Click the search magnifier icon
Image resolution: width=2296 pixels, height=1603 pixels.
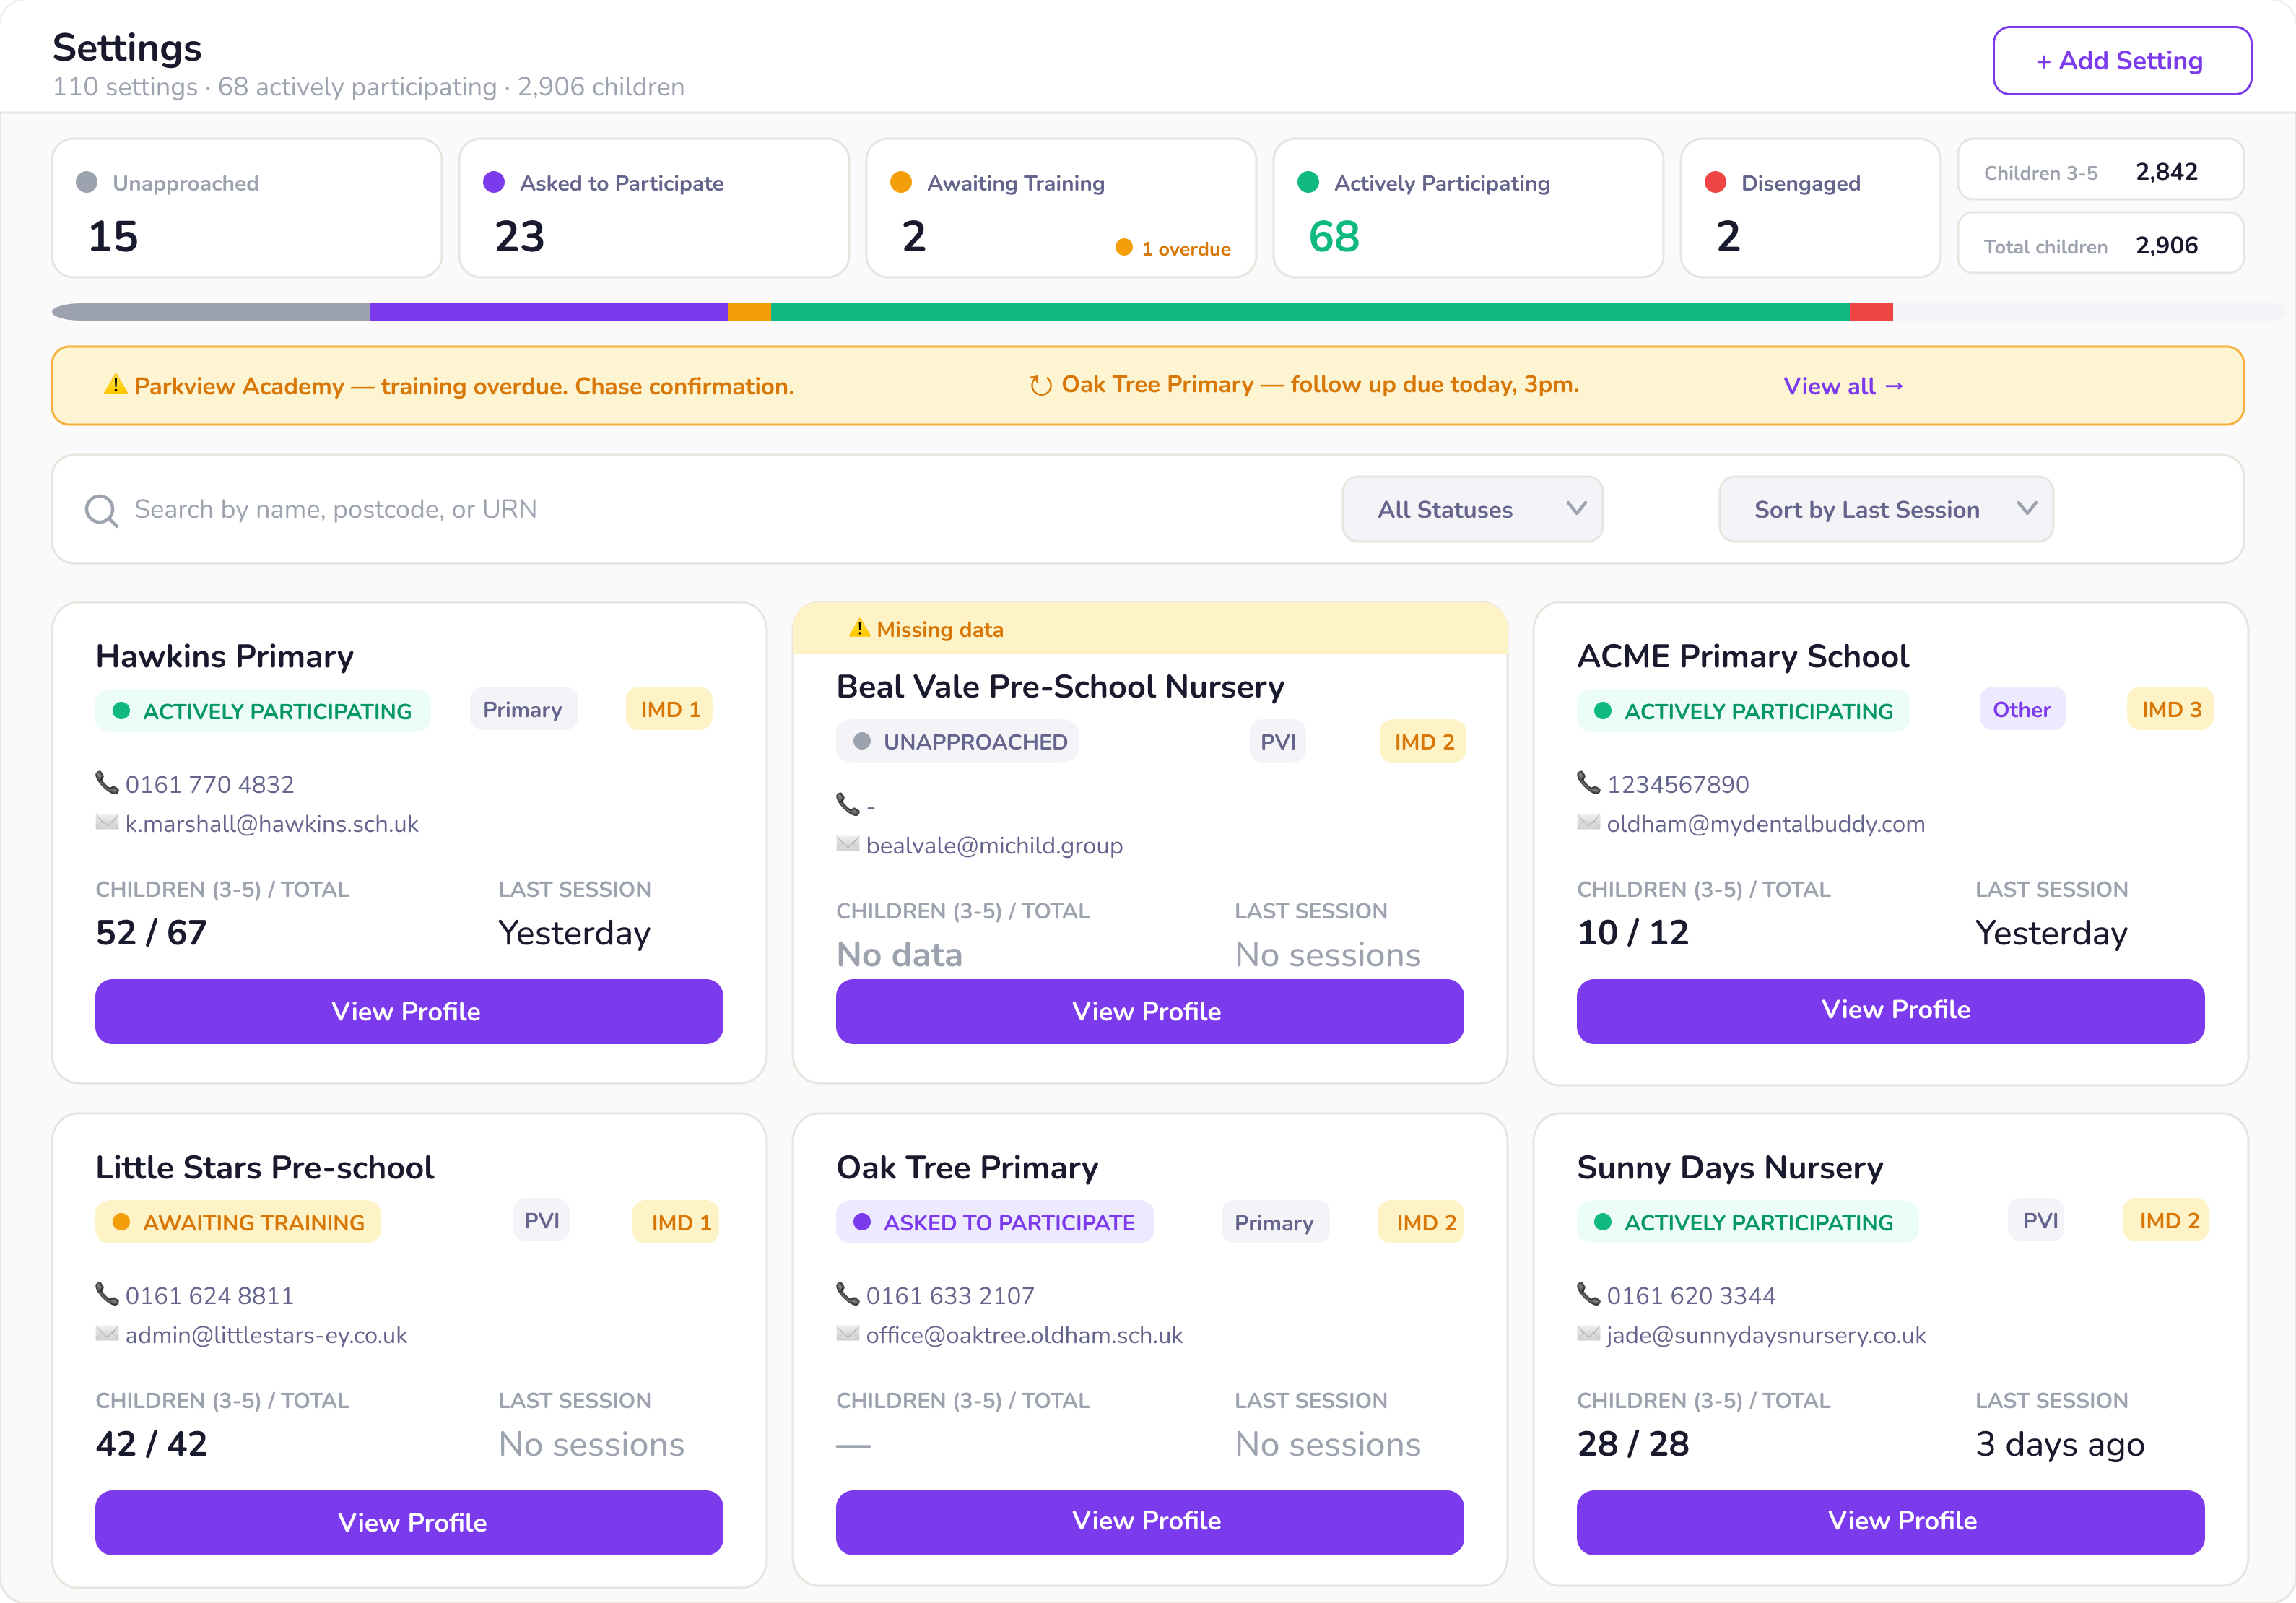[101, 510]
